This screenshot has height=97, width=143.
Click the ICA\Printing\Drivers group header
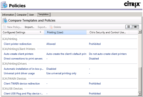tap(14, 64)
